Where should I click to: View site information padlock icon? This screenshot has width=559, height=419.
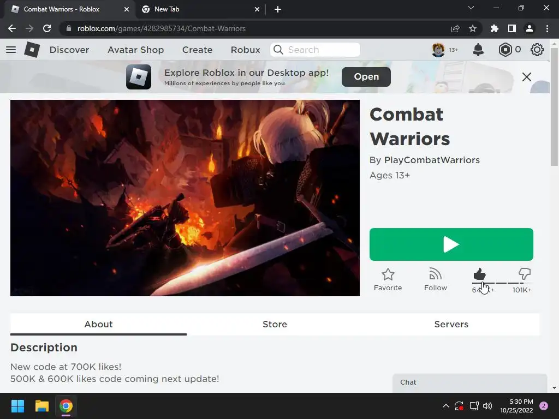tap(69, 28)
